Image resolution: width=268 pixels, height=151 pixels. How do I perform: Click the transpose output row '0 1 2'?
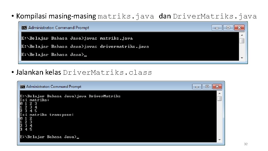(26, 119)
